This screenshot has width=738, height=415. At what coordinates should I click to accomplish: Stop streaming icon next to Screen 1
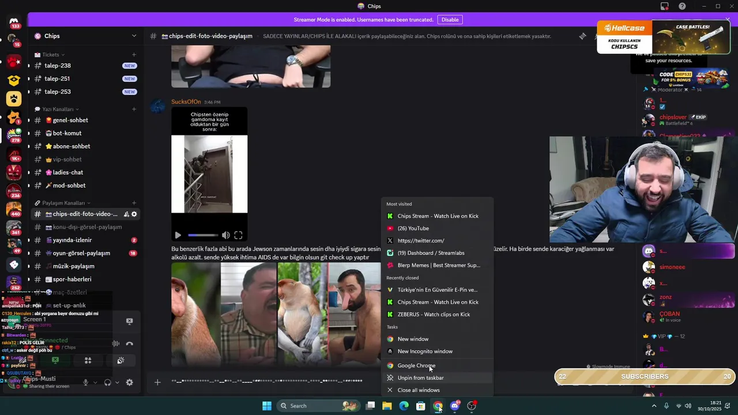(x=129, y=321)
